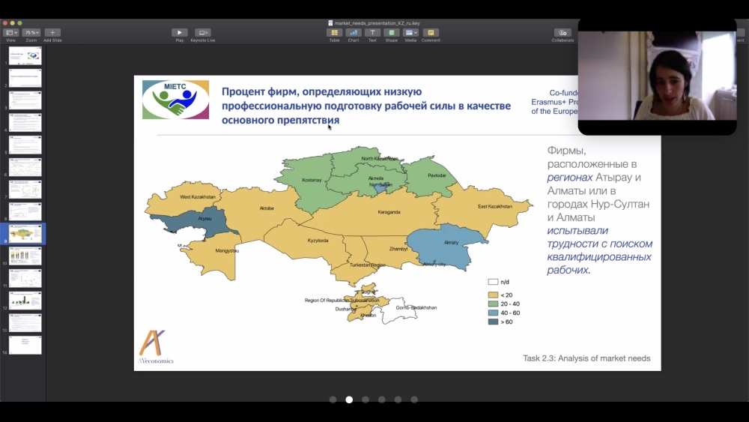
Task: Expand the Media dropdown in the toolbar
Action: pos(410,32)
